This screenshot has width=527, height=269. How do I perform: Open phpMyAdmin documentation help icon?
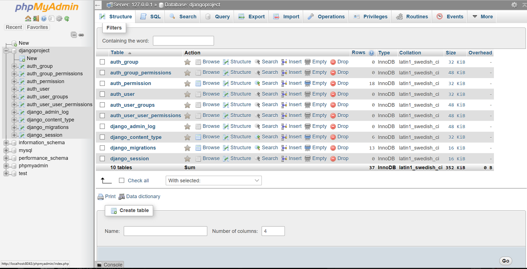44,19
